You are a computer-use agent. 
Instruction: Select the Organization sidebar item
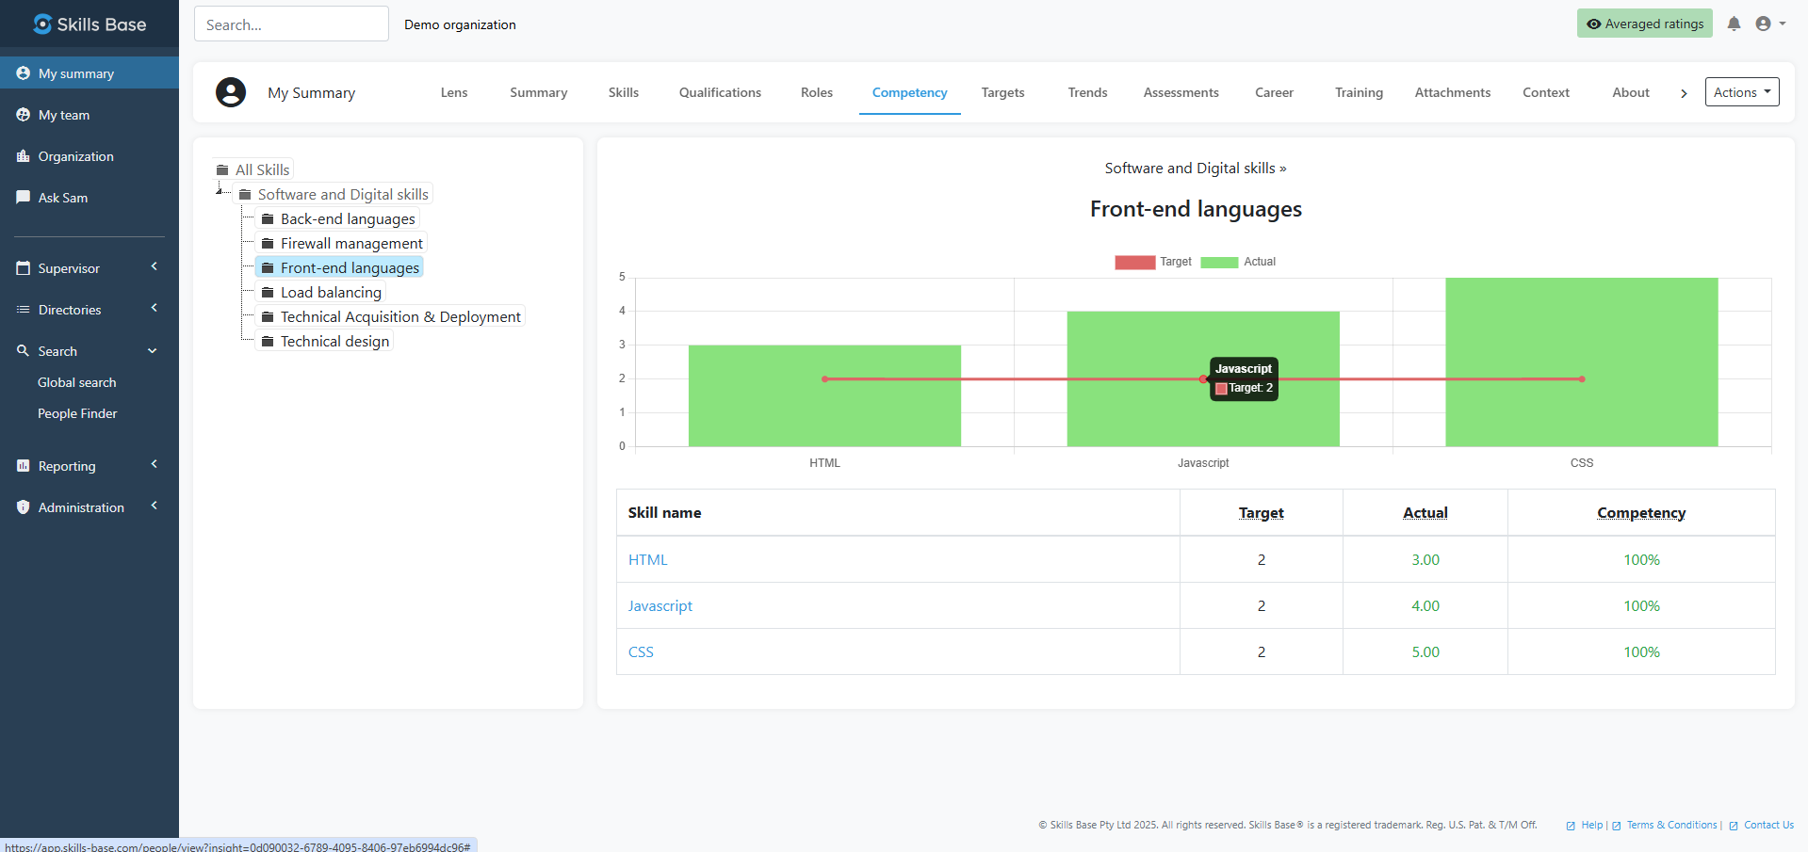(75, 156)
